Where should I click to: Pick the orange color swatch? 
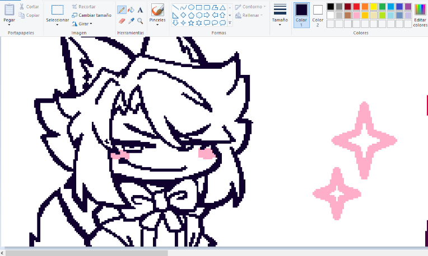tap(365, 7)
